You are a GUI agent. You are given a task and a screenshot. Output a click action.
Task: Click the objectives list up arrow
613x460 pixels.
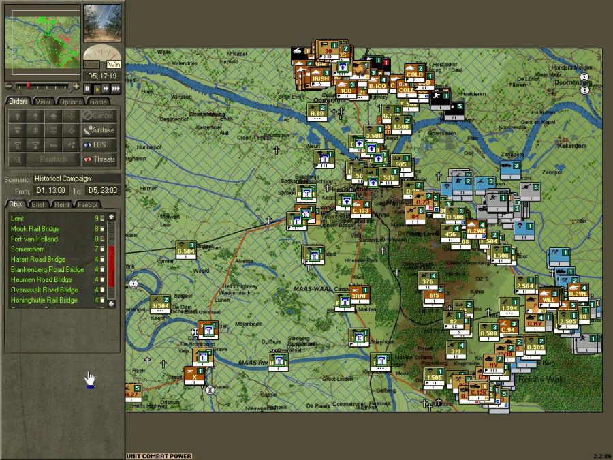click(x=112, y=217)
